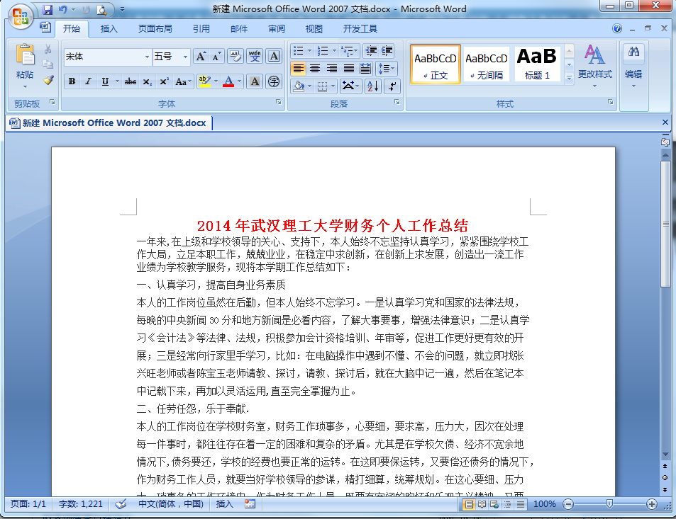Apply superscript formatting
The height and width of the screenshot is (519, 676).
[165, 81]
